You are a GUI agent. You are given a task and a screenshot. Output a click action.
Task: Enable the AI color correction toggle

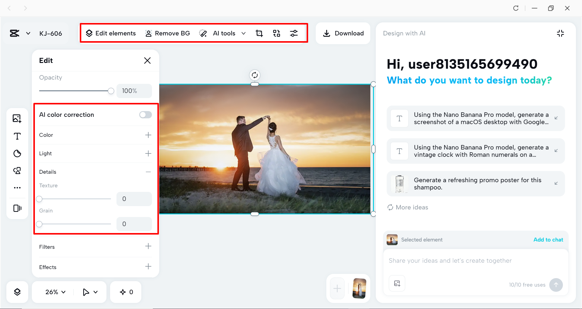145,115
